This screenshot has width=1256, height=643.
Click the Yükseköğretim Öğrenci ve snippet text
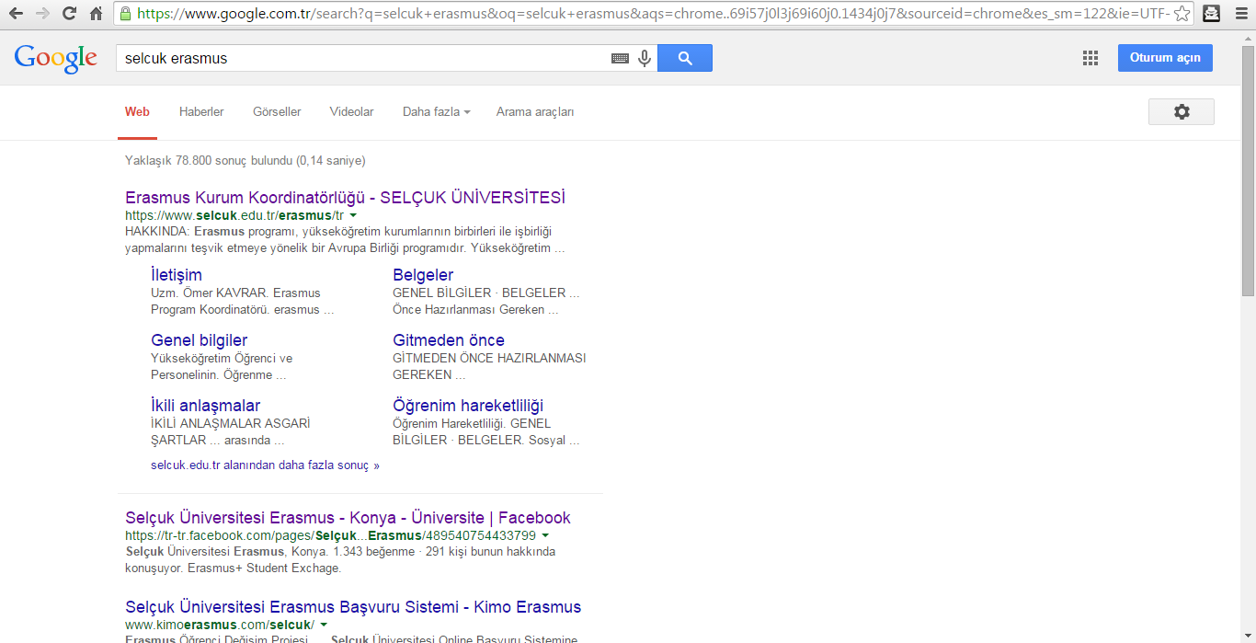click(x=222, y=366)
